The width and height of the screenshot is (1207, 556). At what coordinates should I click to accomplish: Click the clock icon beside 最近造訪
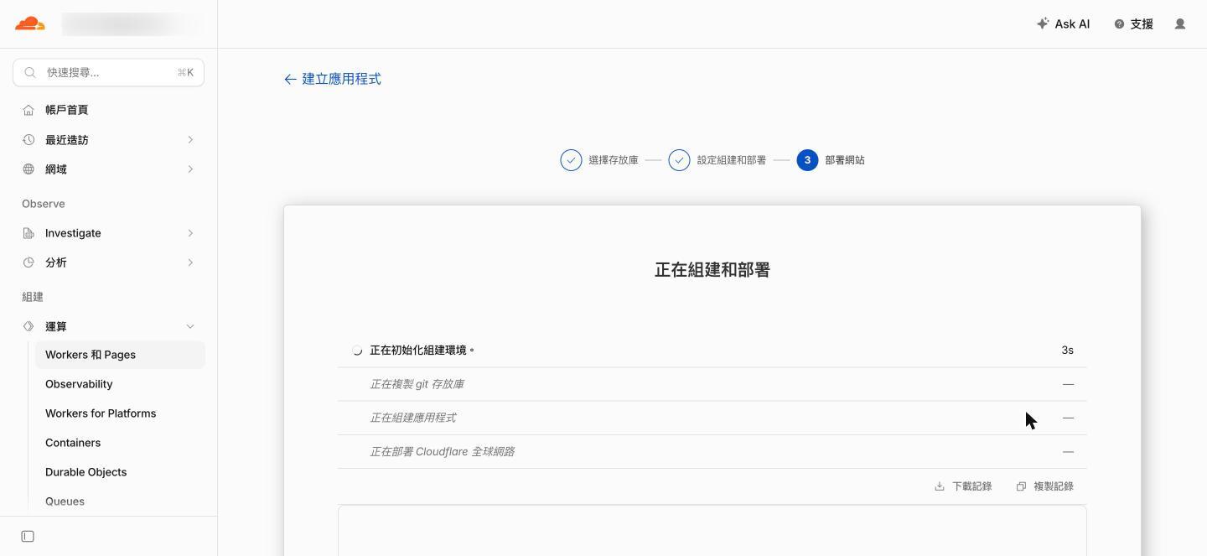coord(28,139)
